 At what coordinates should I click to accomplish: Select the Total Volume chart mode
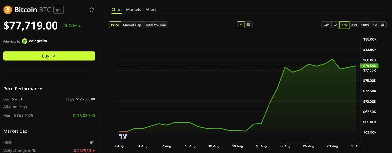[x=155, y=25]
